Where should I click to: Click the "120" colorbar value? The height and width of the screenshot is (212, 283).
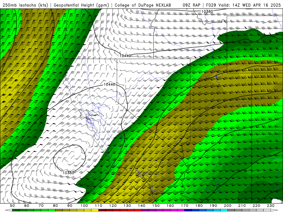click(x=113, y=206)
